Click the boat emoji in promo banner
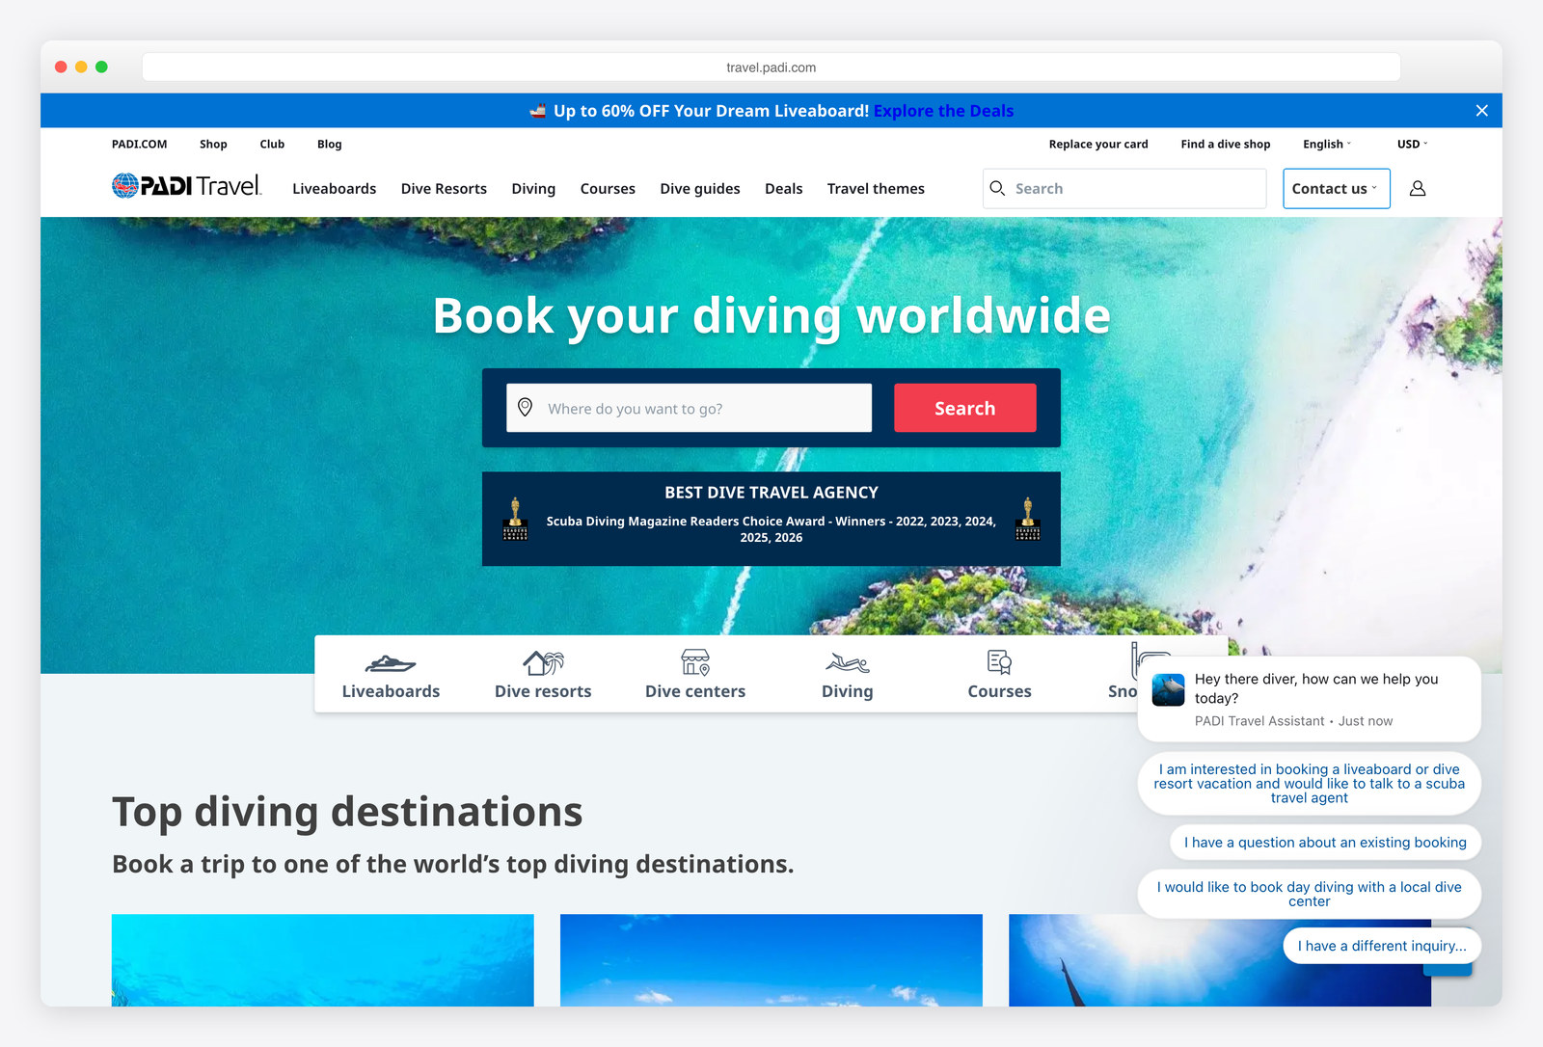The image size is (1543, 1047). click(538, 111)
